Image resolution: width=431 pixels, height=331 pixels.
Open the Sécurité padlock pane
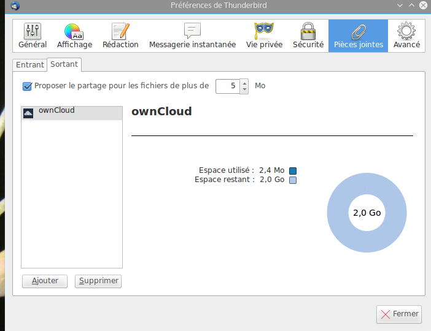[x=308, y=36]
